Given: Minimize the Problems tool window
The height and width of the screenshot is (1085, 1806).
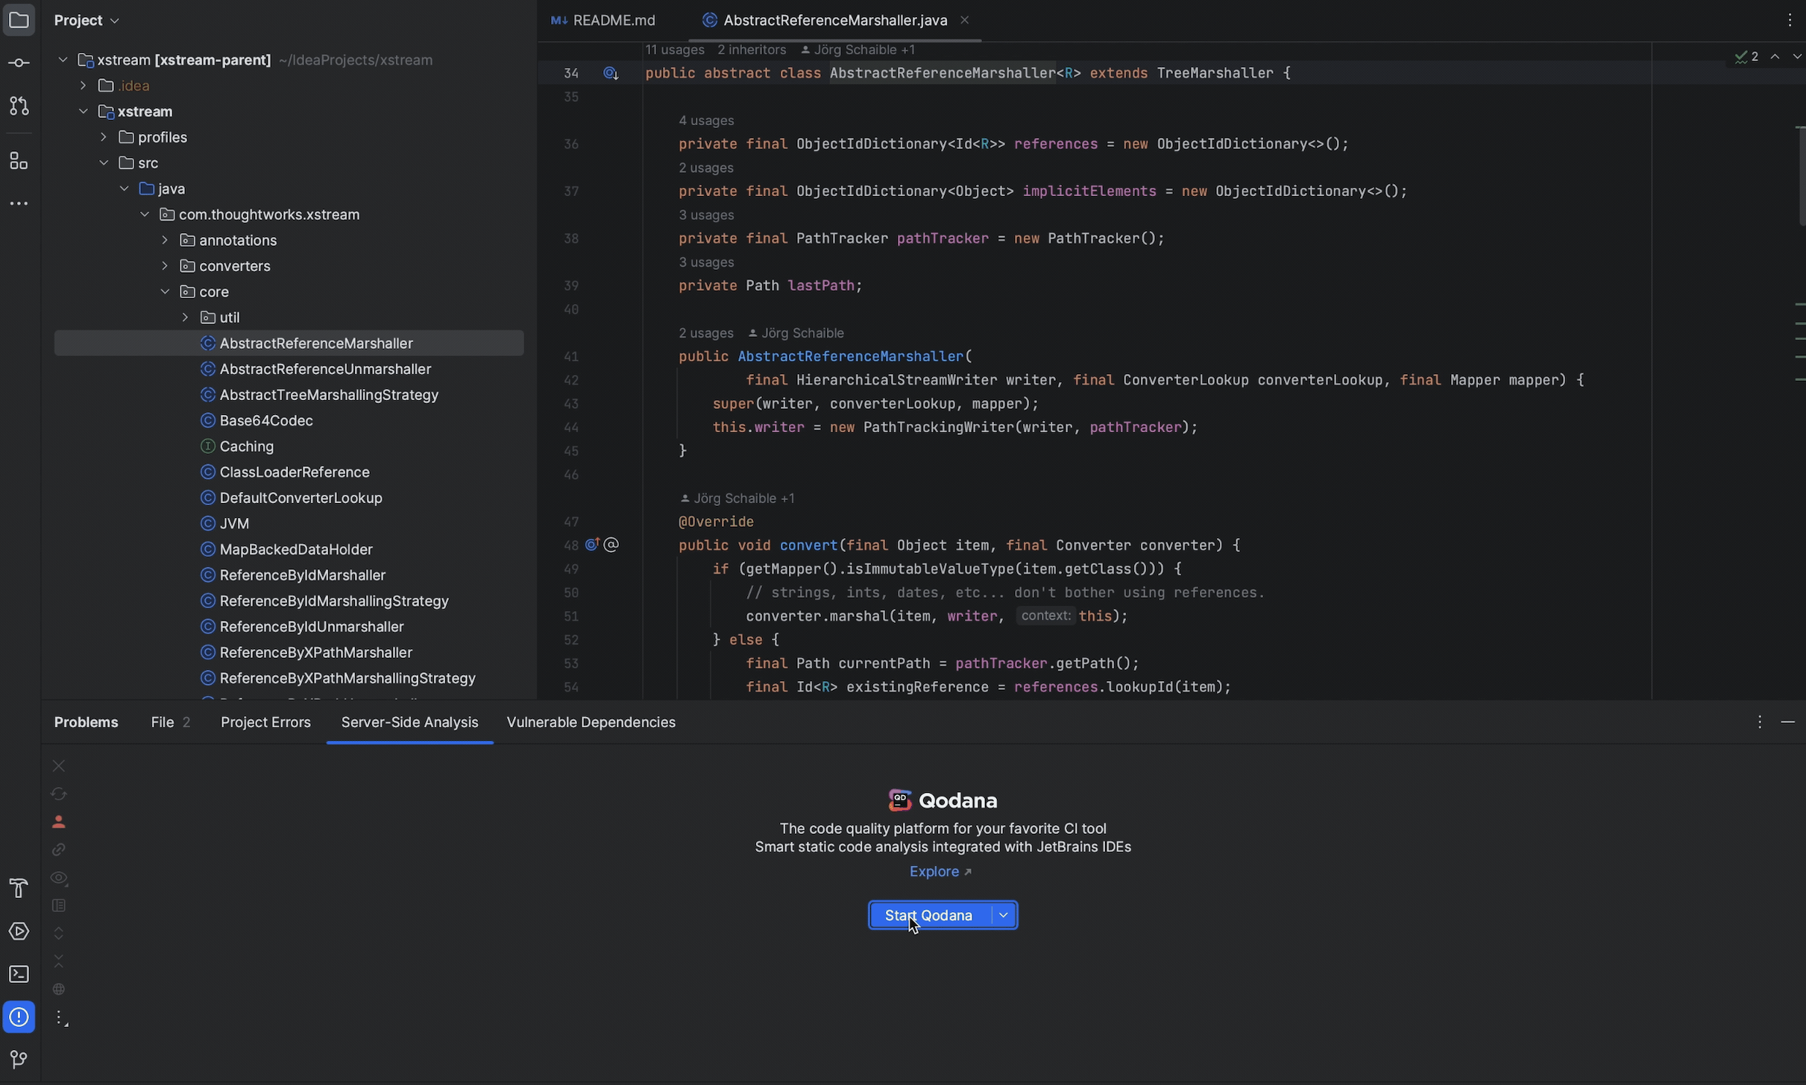Looking at the screenshot, I should tap(1788, 722).
